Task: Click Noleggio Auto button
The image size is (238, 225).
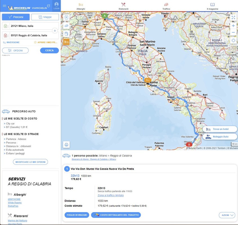Action: tap(220, 137)
